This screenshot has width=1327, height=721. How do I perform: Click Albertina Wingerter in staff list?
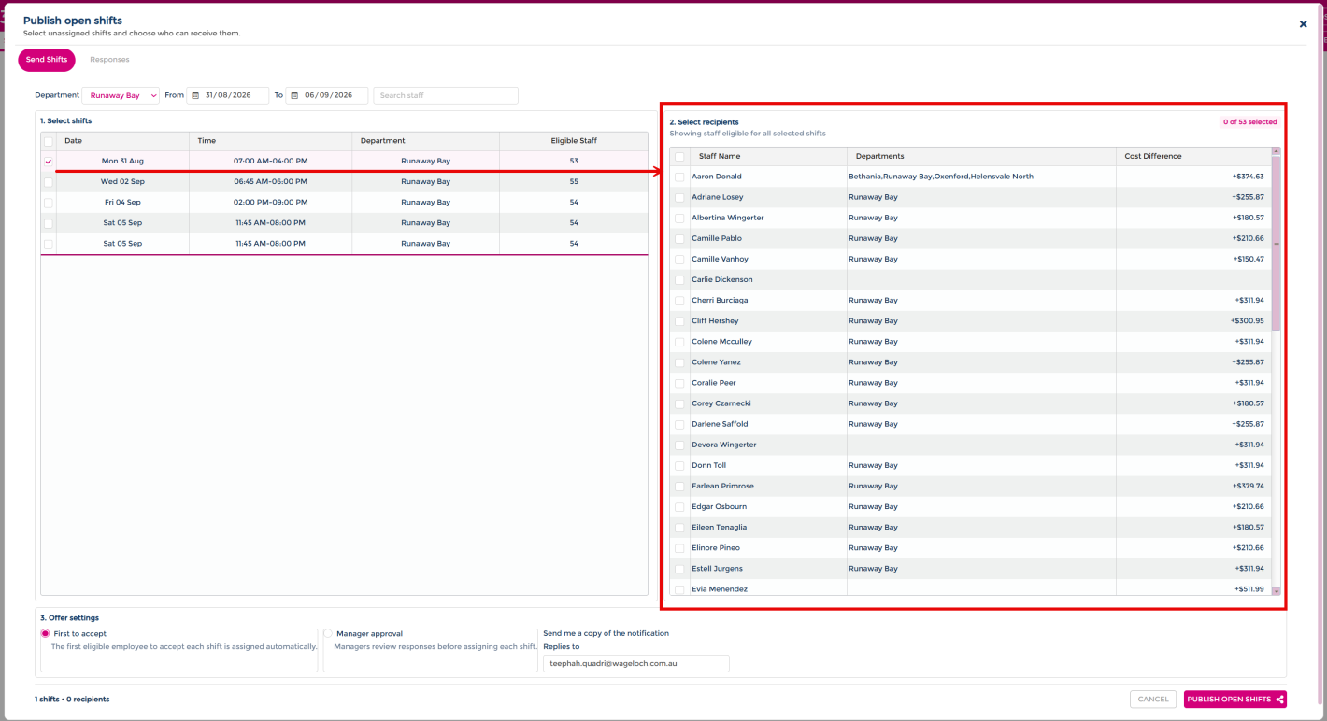(x=728, y=218)
